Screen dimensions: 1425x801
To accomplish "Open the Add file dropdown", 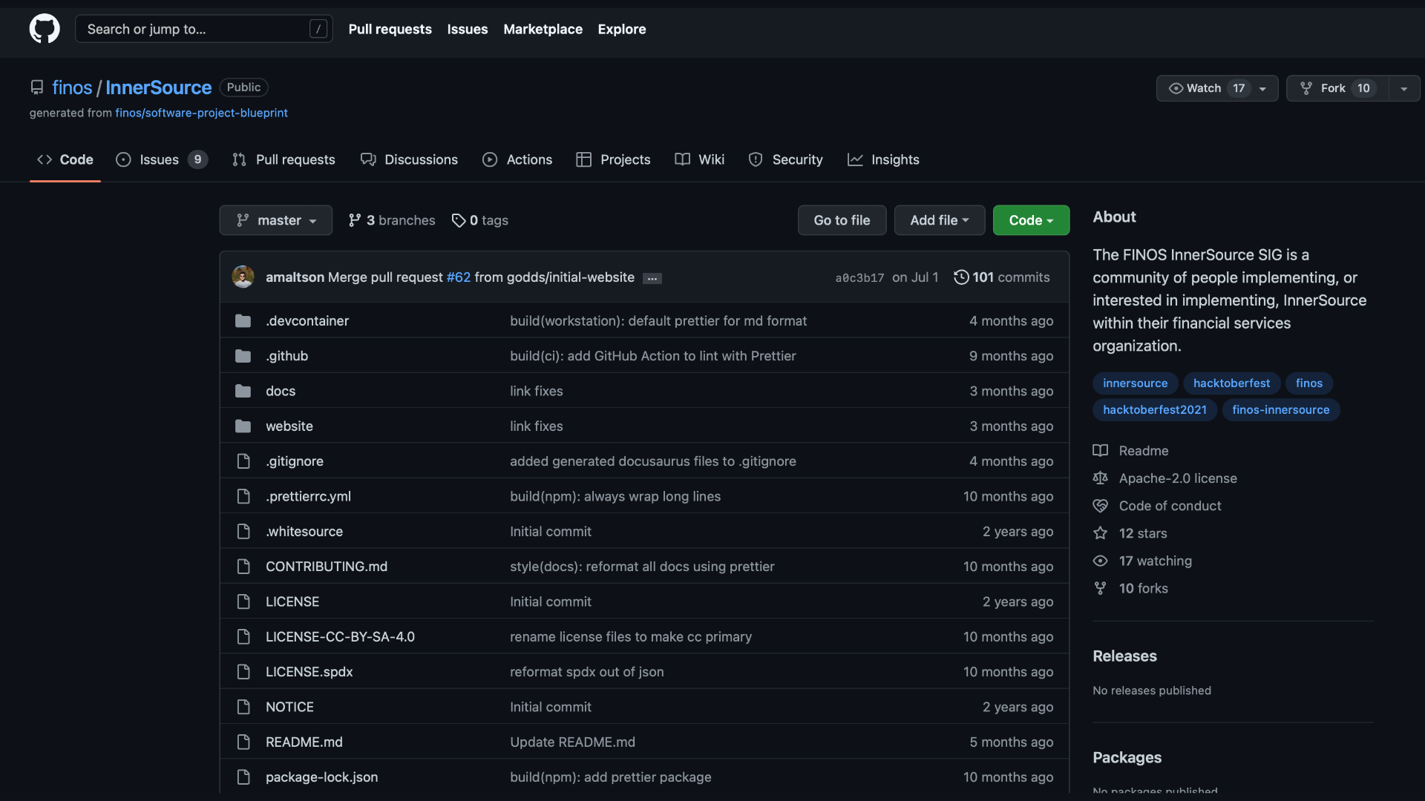I will tap(940, 220).
